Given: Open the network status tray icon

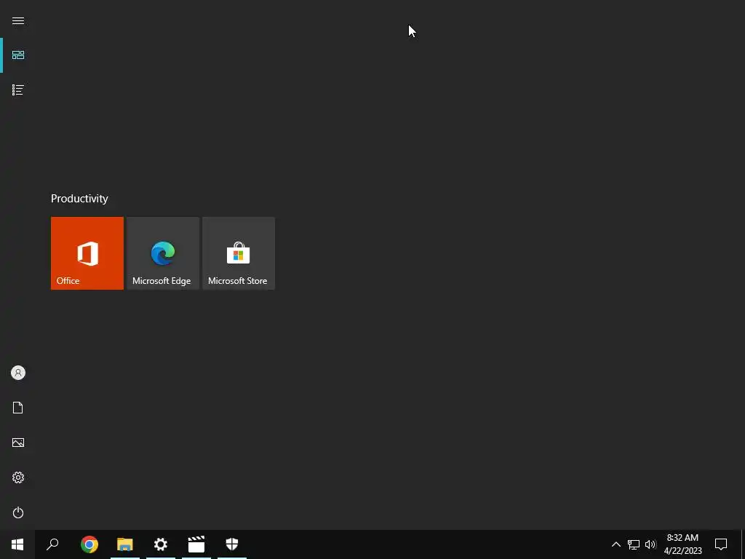Looking at the screenshot, I should [634, 544].
